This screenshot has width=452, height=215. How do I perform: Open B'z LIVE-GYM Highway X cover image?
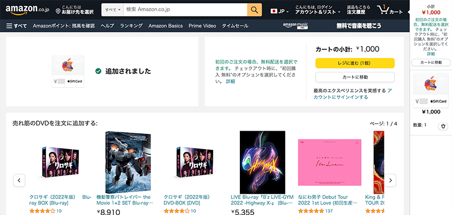click(262, 162)
